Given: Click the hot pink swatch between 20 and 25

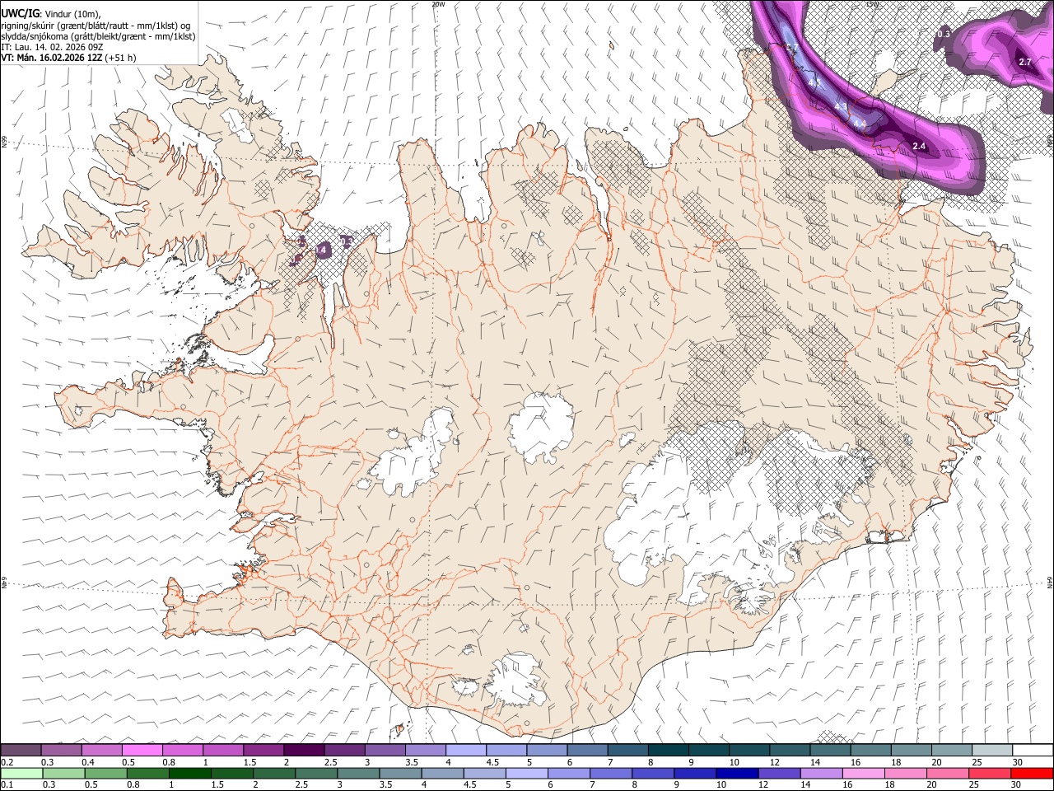Looking at the screenshot, I should [x=946, y=773].
